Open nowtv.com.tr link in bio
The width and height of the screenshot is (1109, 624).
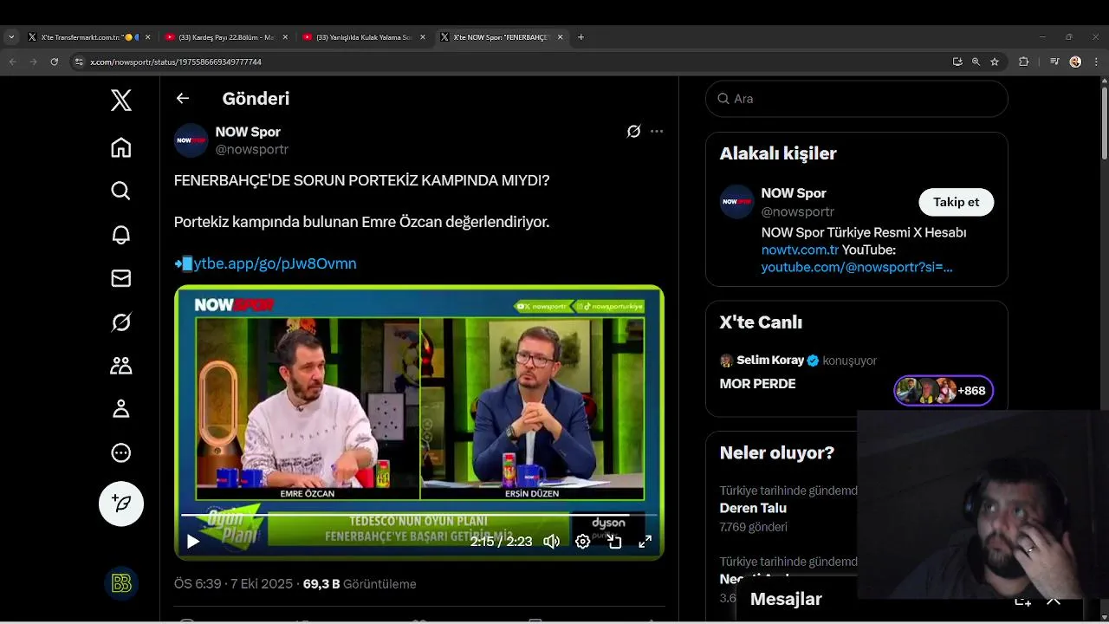point(800,250)
